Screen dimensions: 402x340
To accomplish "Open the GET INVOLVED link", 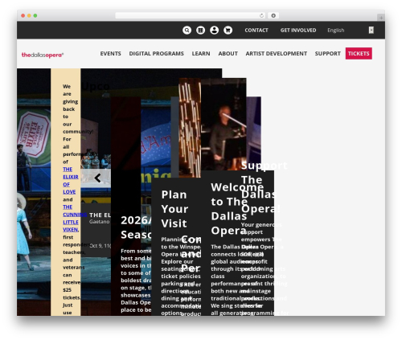I will pyautogui.click(x=298, y=31).
